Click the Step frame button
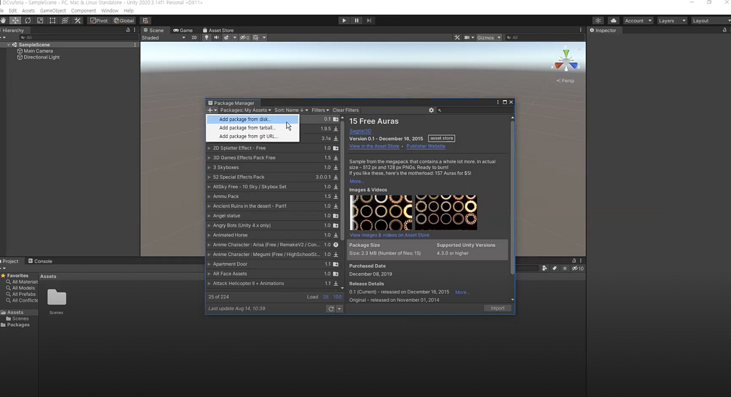This screenshot has width=731, height=397. (369, 21)
